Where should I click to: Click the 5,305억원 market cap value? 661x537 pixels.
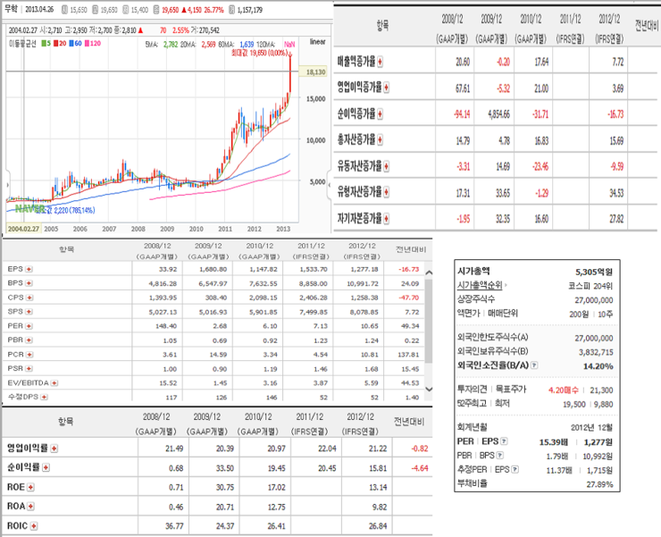point(594,273)
